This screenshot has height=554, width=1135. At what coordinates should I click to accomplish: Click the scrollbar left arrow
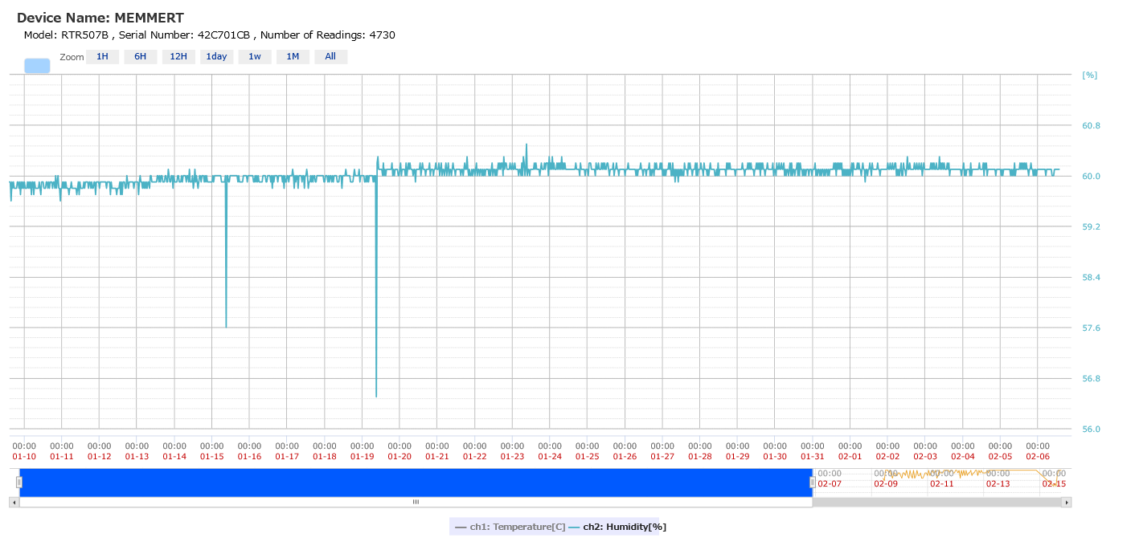point(14,503)
